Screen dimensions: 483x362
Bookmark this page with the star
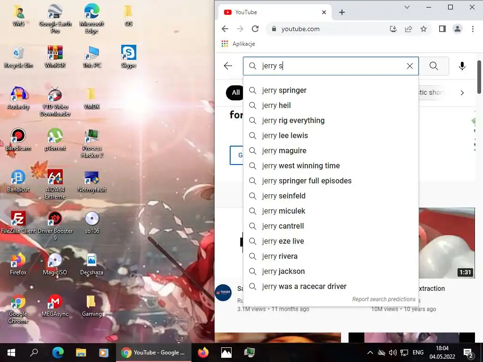click(x=424, y=29)
